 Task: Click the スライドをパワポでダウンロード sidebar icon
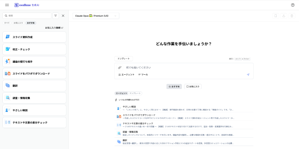point(8,73)
